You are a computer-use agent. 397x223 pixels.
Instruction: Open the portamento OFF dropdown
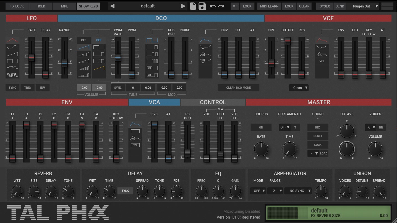click(x=285, y=127)
